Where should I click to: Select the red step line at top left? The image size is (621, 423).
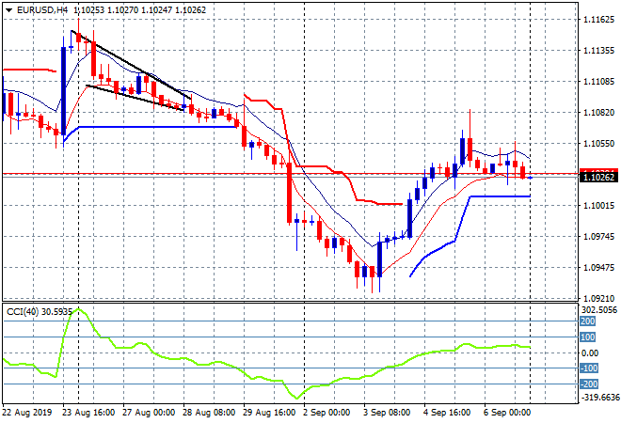coord(28,69)
